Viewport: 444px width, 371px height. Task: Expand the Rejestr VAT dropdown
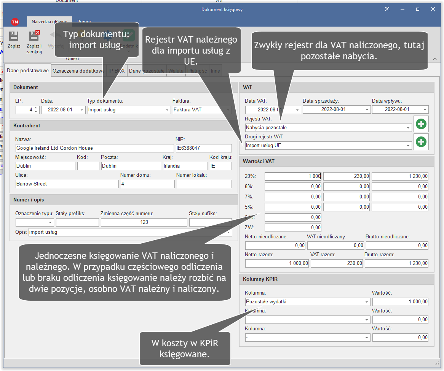[408, 128]
